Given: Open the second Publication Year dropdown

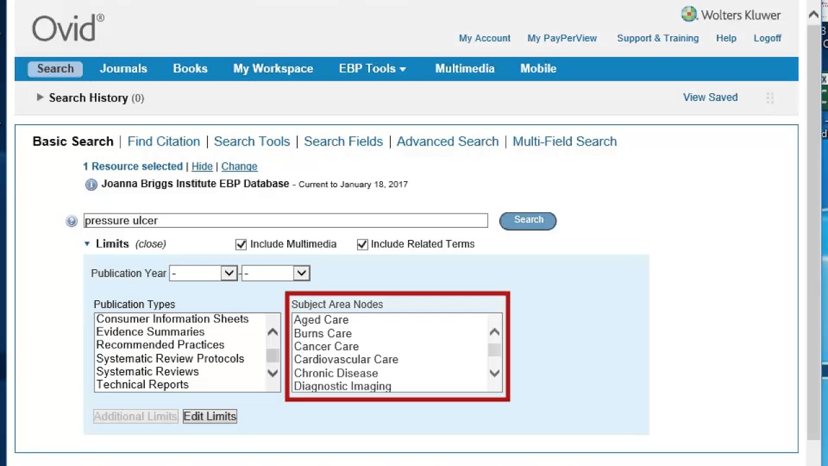Looking at the screenshot, I should [x=276, y=273].
